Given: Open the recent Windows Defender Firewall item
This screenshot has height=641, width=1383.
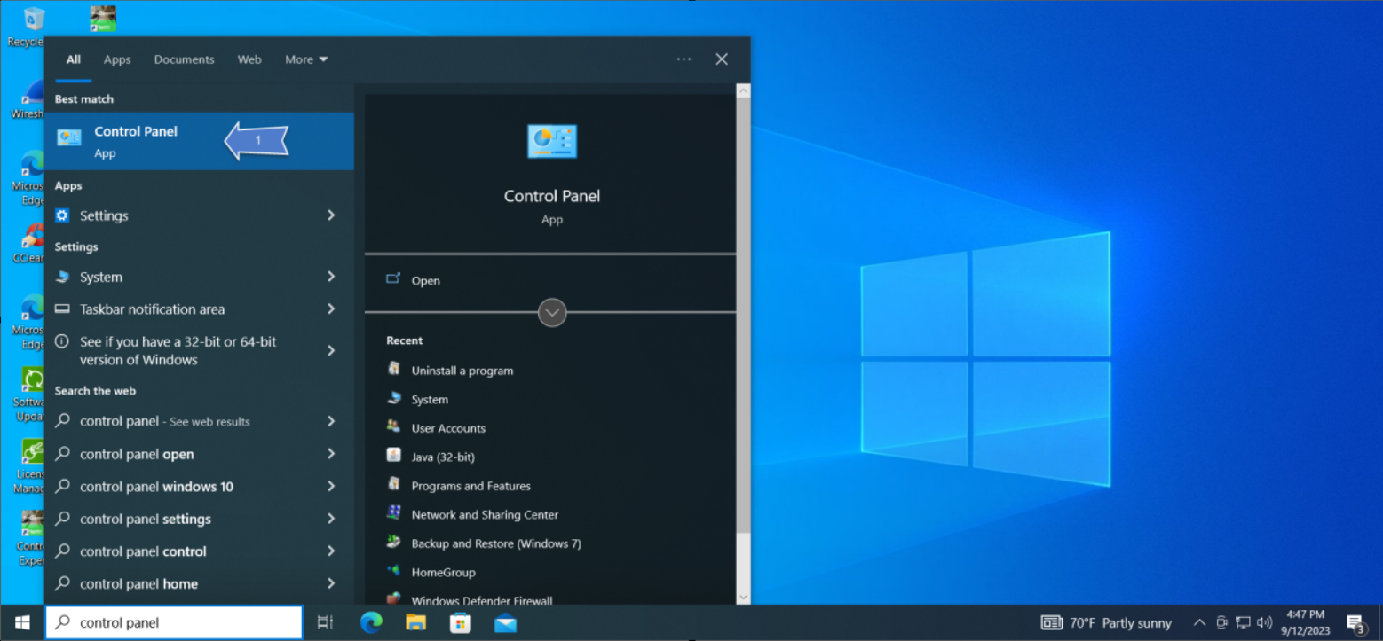Looking at the screenshot, I should pos(482,600).
